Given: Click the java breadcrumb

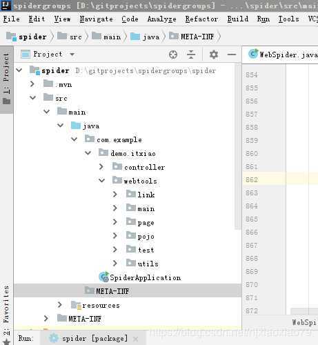Looking at the screenshot, I should pyautogui.click(x=145, y=37).
